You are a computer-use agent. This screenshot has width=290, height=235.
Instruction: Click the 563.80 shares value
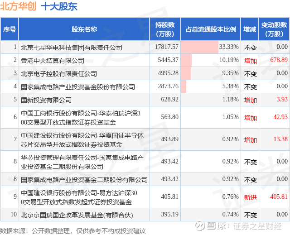169,117
